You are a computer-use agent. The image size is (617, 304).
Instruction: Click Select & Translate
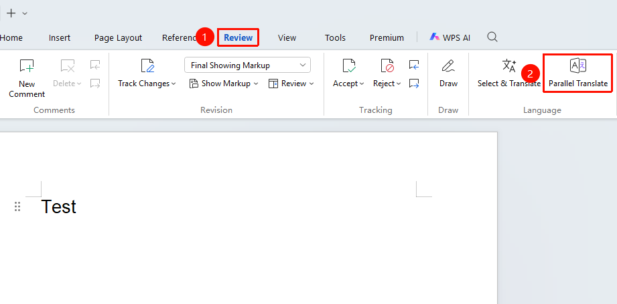[x=508, y=73]
